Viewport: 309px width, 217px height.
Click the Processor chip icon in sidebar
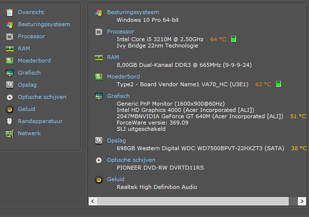pyautogui.click(x=9, y=36)
